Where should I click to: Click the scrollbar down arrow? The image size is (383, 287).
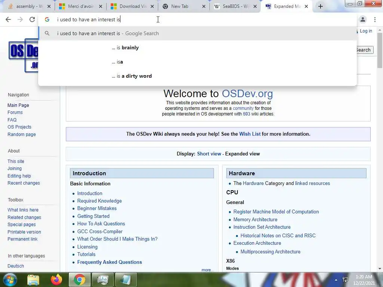[380, 269]
